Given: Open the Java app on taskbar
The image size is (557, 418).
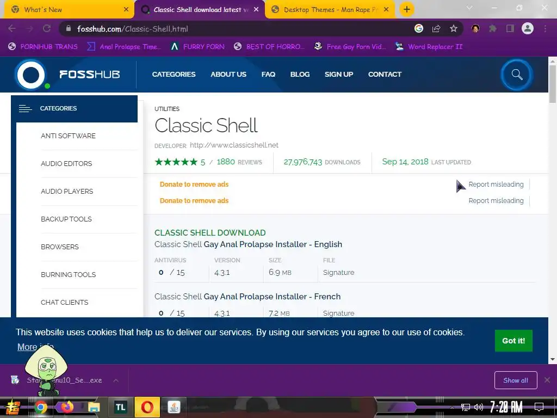Looking at the screenshot, I should coord(174,407).
